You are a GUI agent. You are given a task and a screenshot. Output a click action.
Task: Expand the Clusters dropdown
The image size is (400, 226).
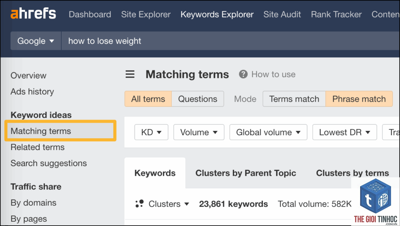click(x=169, y=204)
